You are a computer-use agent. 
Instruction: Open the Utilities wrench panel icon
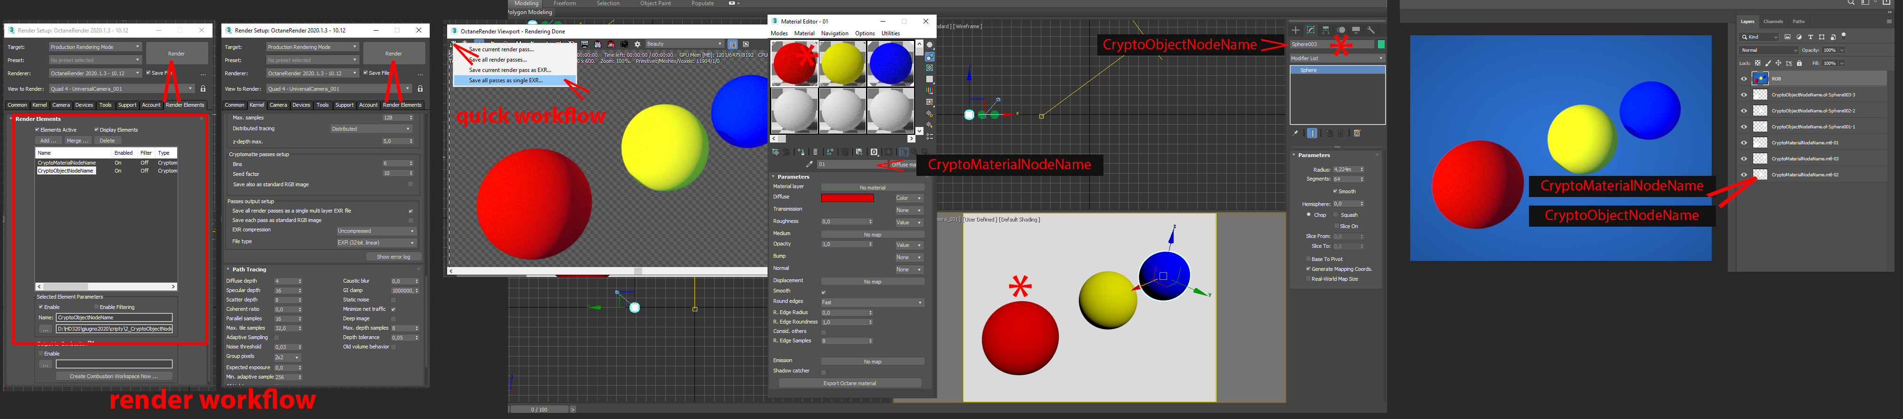pyautogui.click(x=1371, y=30)
